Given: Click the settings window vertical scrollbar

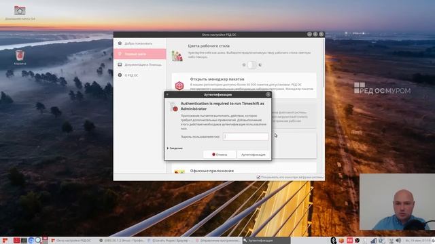Looking at the screenshot, I should coord(323,63).
